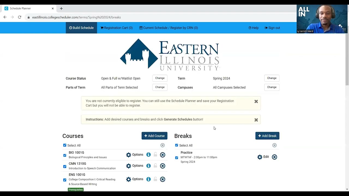Screen dimensions: 349x196
Task: Change the Term selection
Action: (x=272, y=78)
